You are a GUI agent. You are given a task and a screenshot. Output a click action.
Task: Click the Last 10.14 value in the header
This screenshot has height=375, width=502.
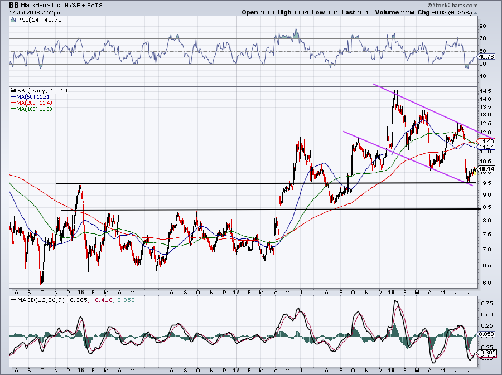pos(356,12)
